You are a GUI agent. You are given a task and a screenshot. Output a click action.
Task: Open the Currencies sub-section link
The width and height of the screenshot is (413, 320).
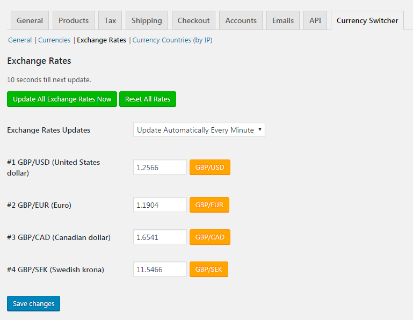point(54,40)
